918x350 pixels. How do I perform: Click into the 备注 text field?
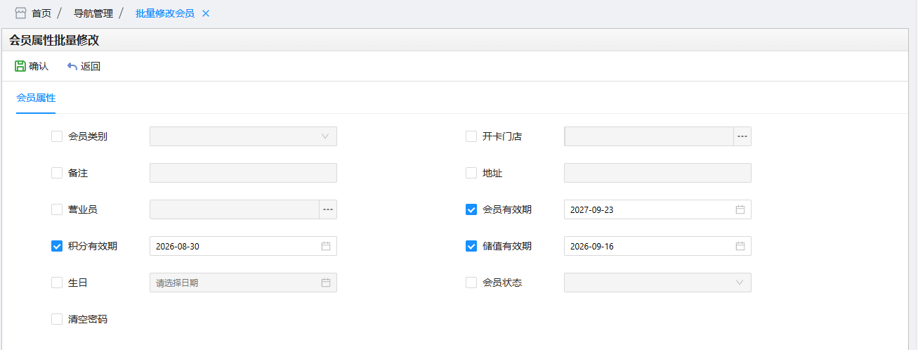click(x=243, y=173)
